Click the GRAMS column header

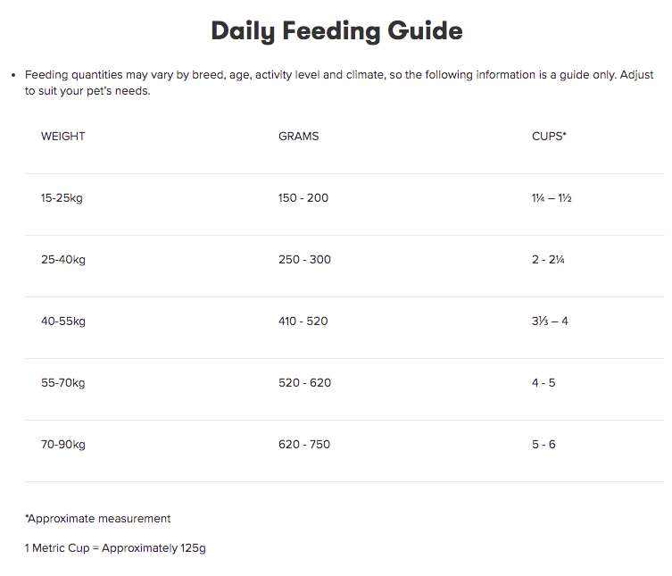(298, 137)
